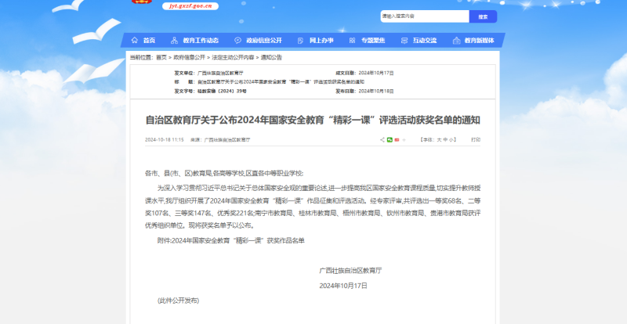Click the share arrow icon

coord(382,139)
